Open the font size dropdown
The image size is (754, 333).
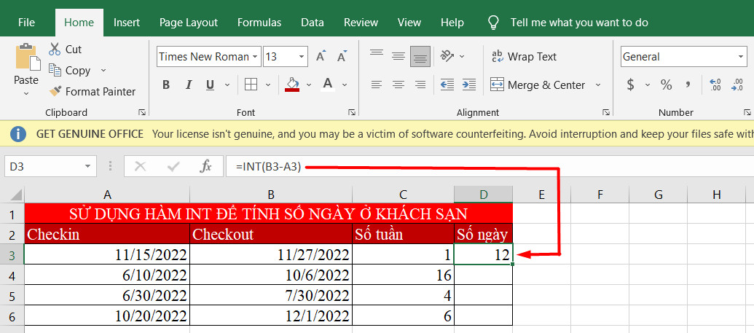pyautogui.click(x=302, y=57)
